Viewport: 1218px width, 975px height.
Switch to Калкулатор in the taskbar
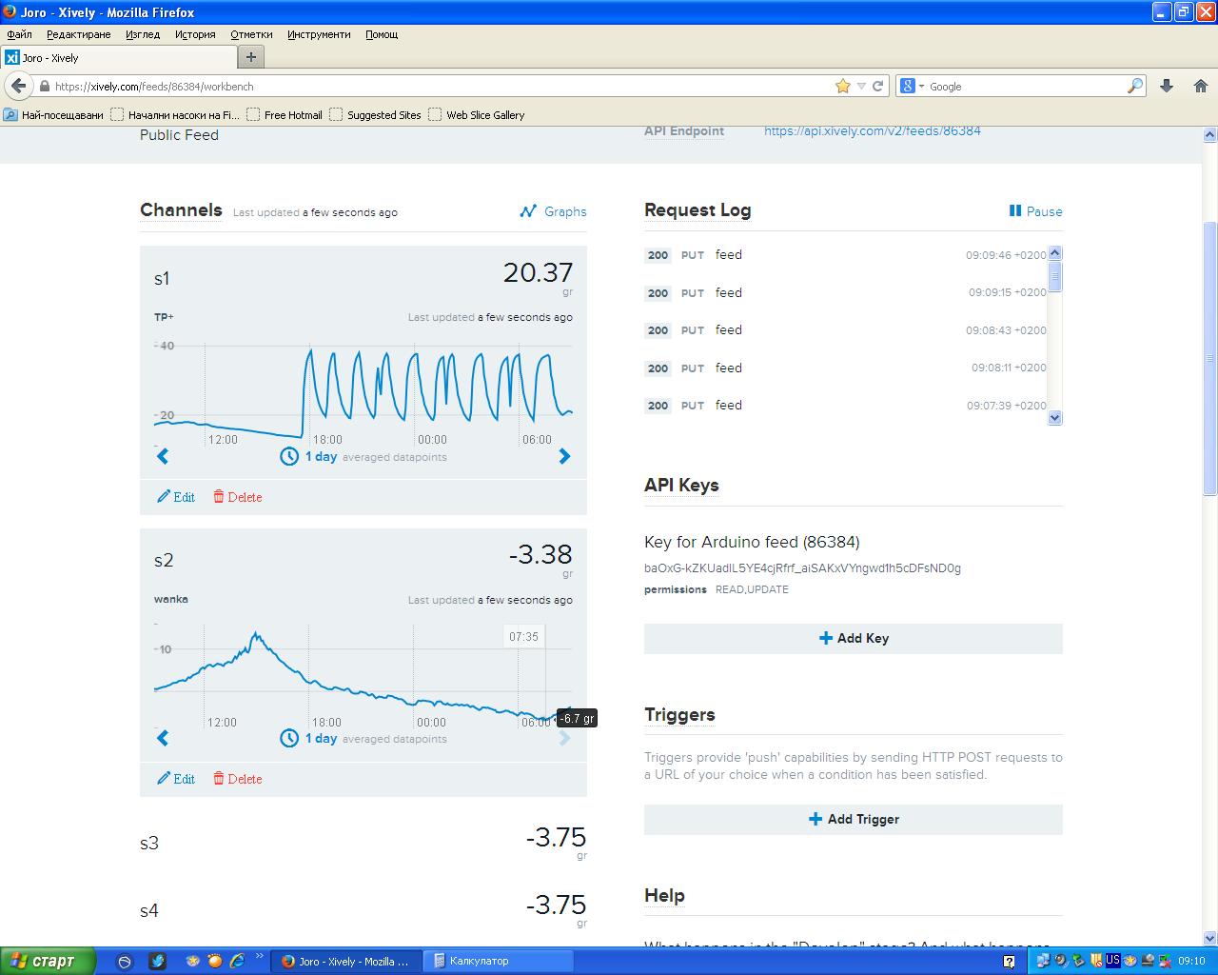497,961
